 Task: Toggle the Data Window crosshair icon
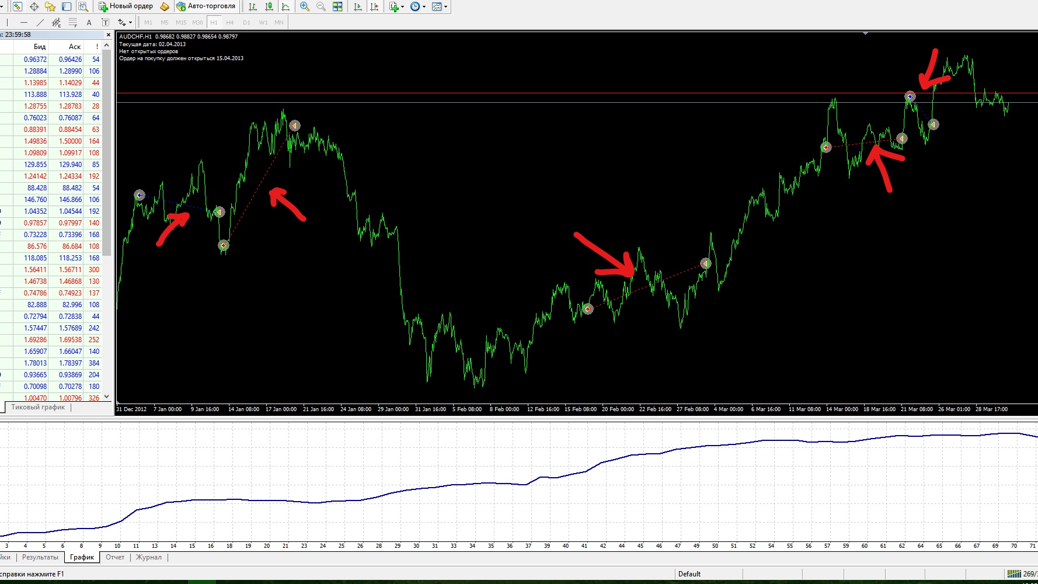34,6
